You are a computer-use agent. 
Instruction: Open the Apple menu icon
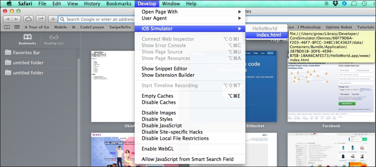9,3
